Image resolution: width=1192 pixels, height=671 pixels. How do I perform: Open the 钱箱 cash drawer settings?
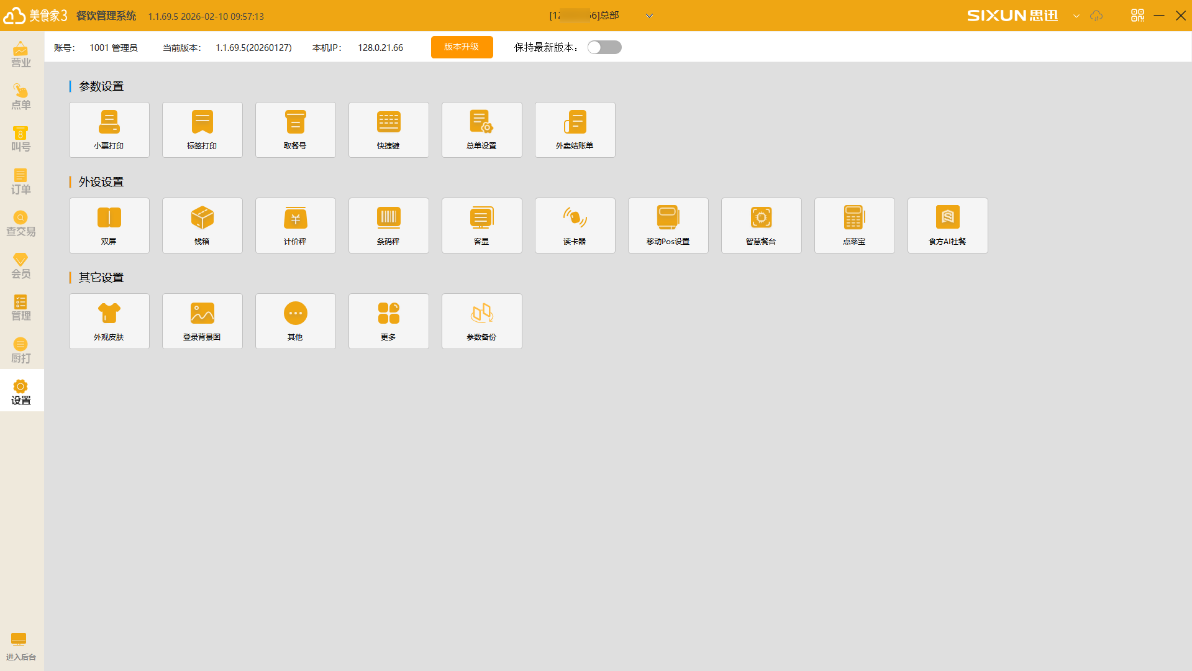point(202,226)
